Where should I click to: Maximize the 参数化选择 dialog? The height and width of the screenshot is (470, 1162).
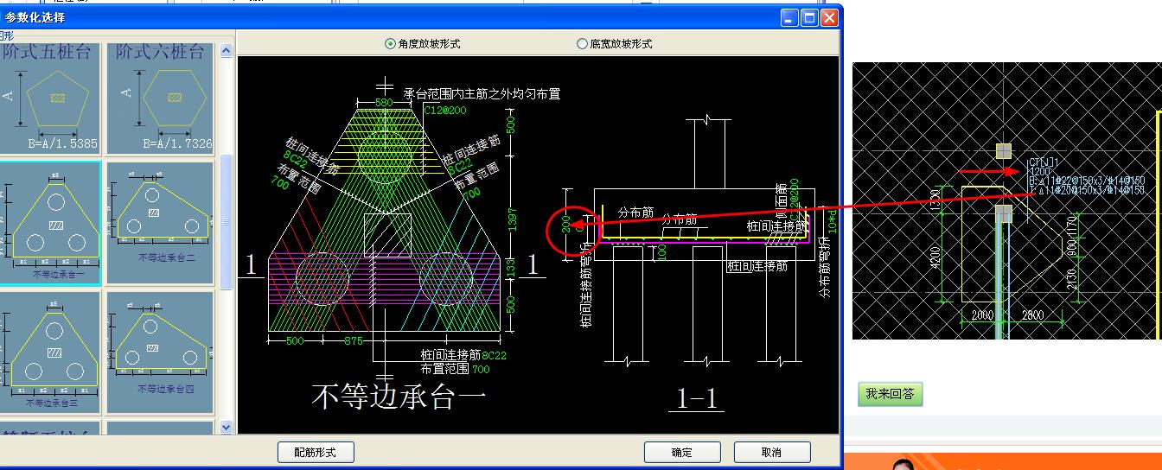(810, 17)
